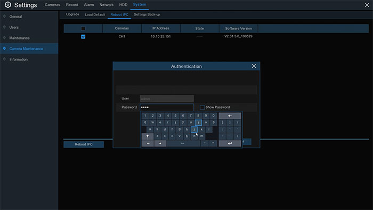Image resolution: width=373 pixels, height=210 pixels.
Task: Tap the 'c' key on keyboard
Action: [x=172, y=136]
